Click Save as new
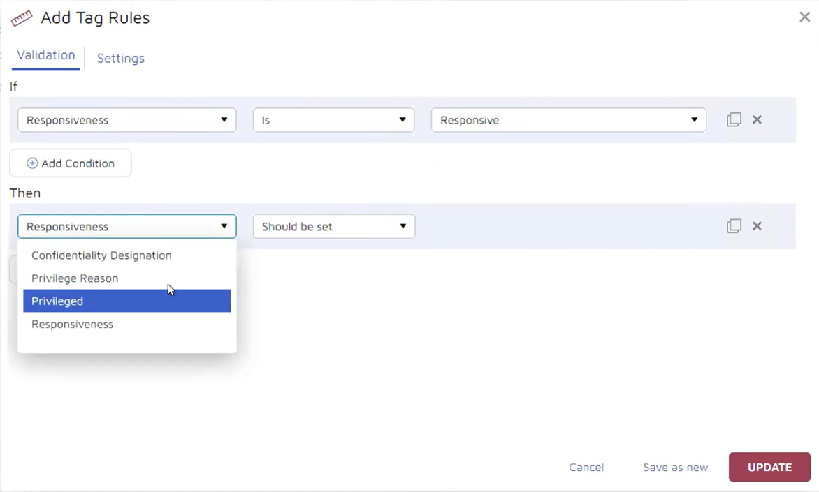The image size is (819, 492). [x=675, y=468]
